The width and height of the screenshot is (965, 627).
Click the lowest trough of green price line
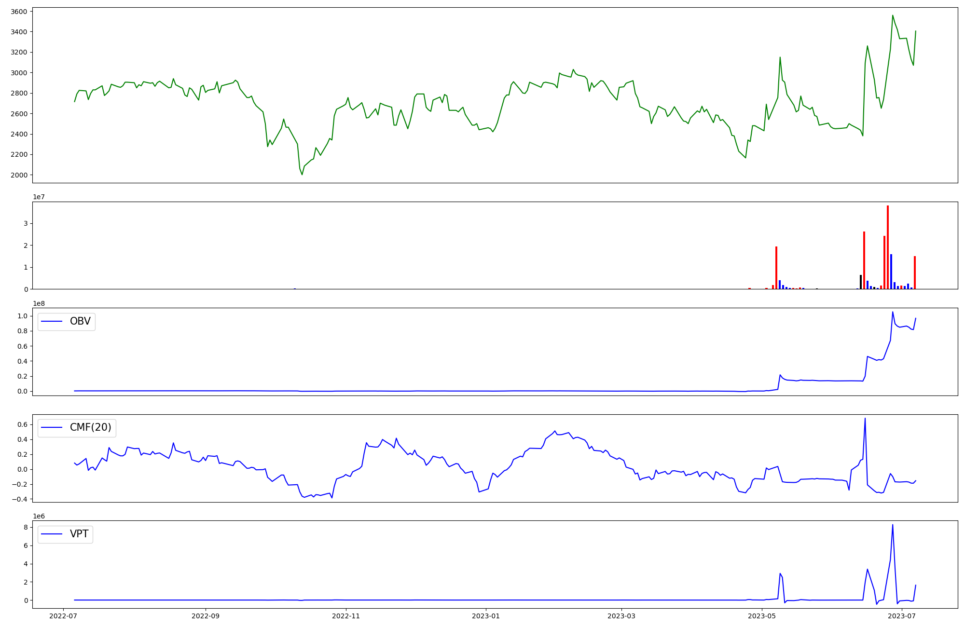click(302, 174)
